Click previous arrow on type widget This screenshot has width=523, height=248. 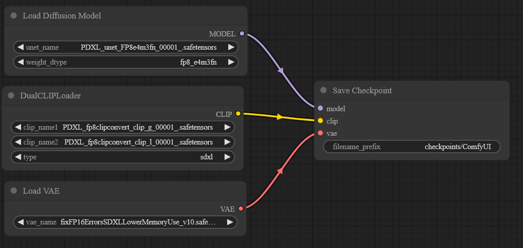tap(18, 157)
